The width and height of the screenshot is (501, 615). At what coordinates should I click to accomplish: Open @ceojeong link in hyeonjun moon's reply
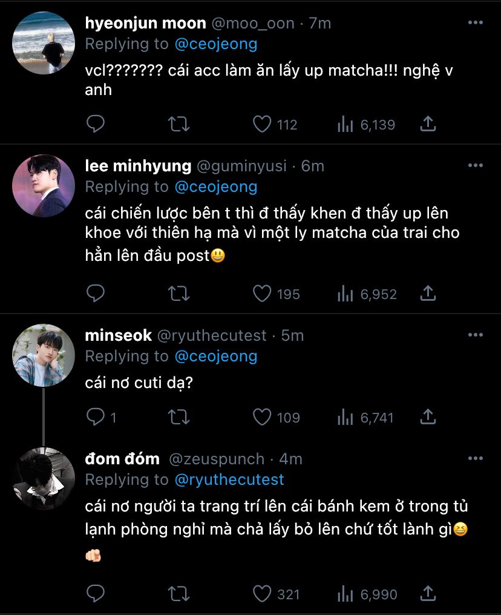(x=215, y=44)
